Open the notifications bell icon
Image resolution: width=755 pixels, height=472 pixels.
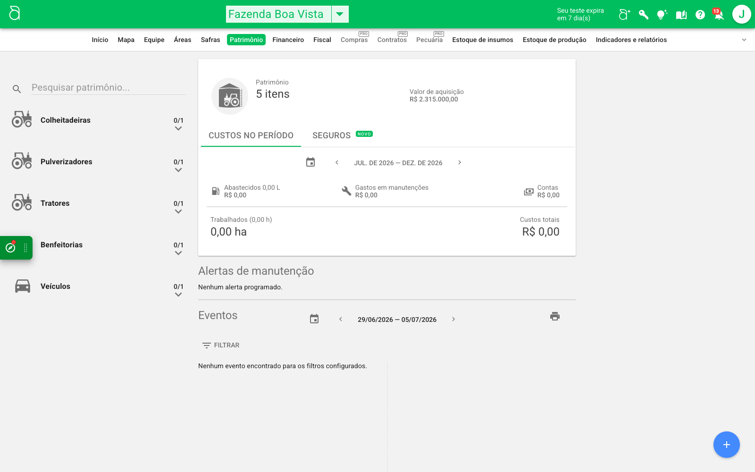pos(719,15)
